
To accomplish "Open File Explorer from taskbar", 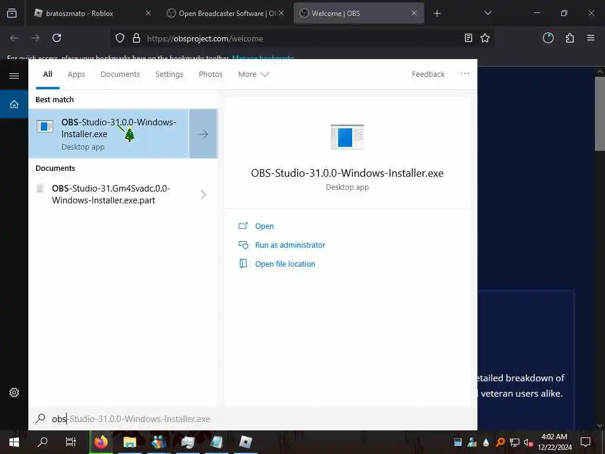I will click(129, 442).
